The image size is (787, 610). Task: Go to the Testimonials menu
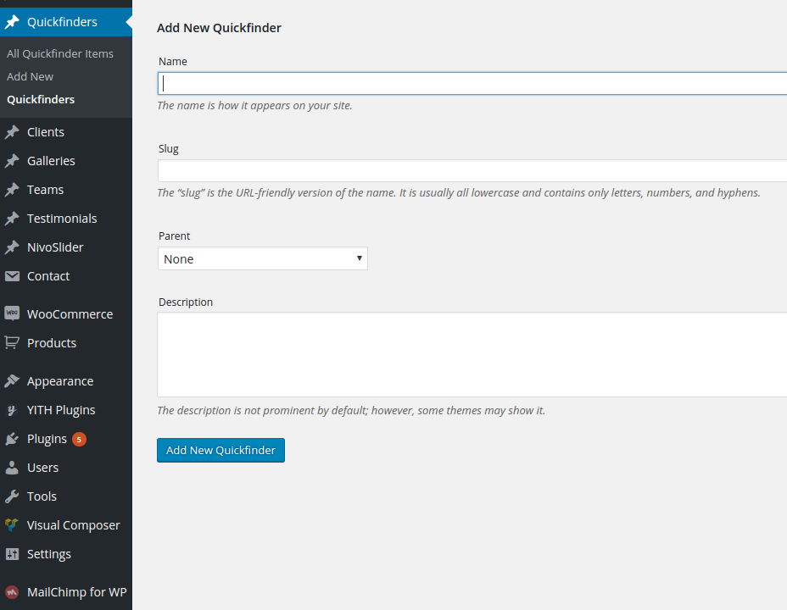62,219
